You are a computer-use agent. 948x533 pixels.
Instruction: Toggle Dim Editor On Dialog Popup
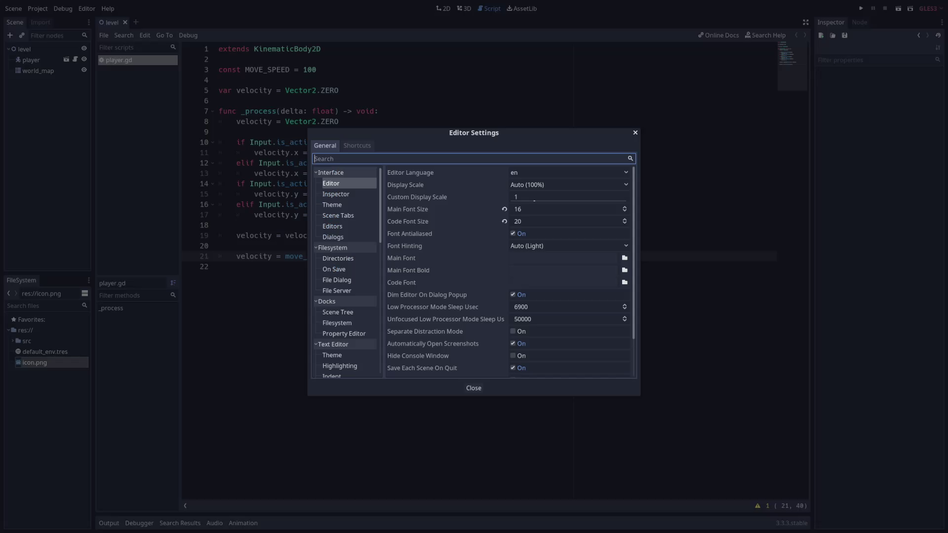point(513,295)
